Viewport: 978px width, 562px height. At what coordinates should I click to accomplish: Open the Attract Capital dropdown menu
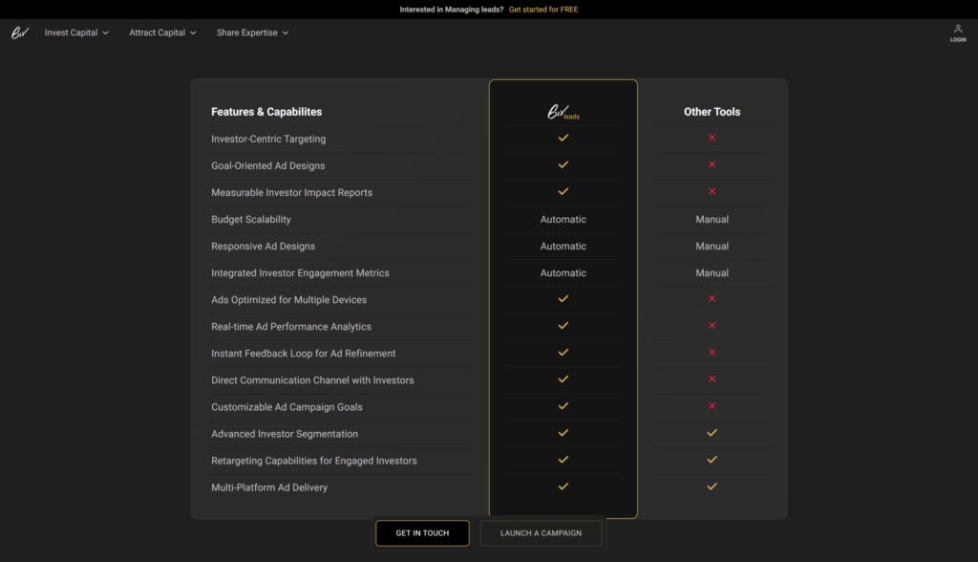point(162,32)
